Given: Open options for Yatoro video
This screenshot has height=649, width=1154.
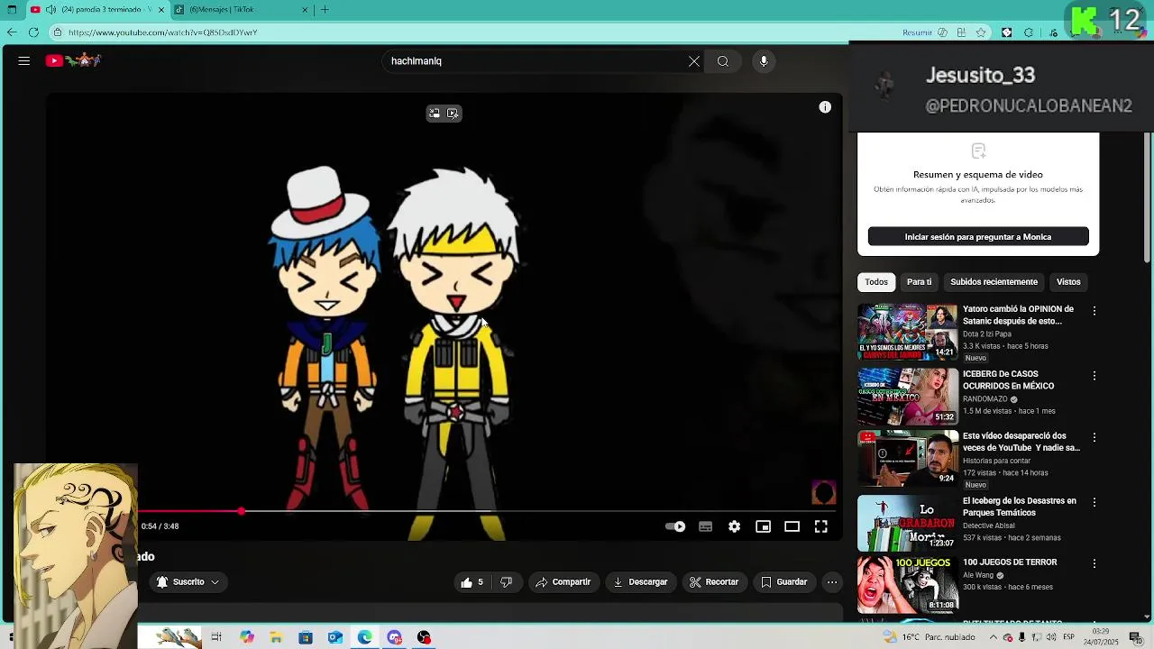Looking at the screenshot, I should 1094,311.
